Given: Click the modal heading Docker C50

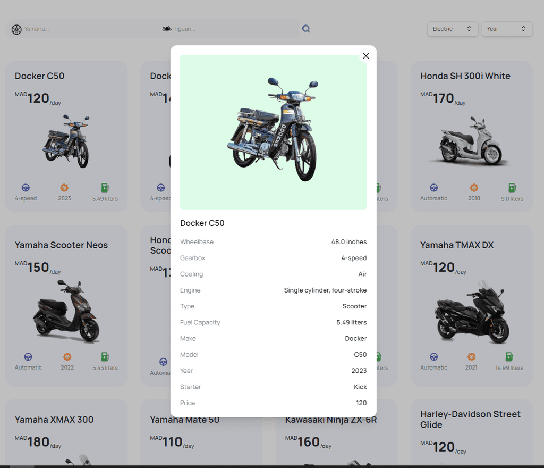Looking at the screenshot, I should tap(202, 223).
